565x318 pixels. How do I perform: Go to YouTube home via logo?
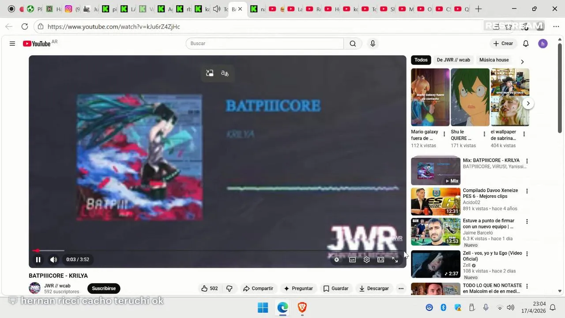tap(37, 43)
